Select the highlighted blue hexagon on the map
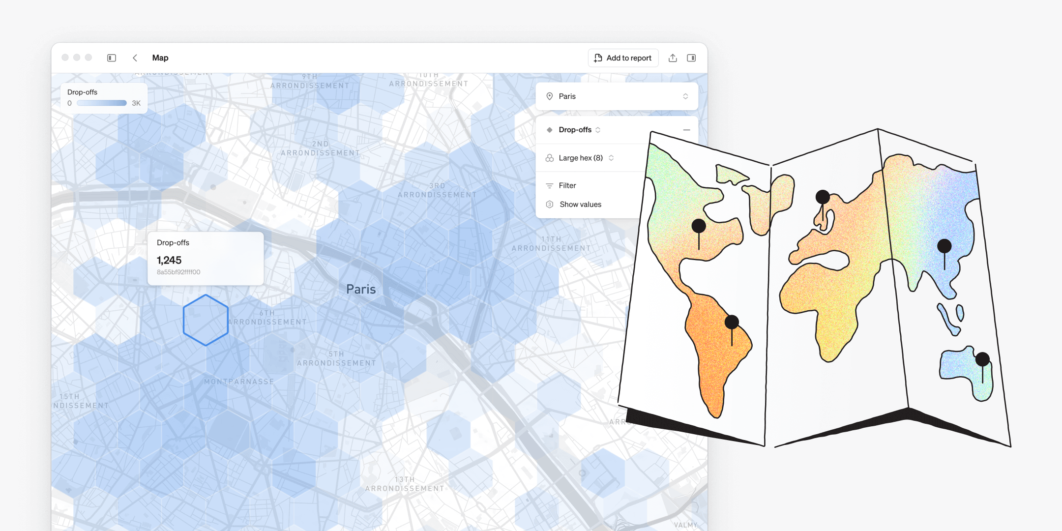This screenshot has height=531, width=1062. (206, 320)
